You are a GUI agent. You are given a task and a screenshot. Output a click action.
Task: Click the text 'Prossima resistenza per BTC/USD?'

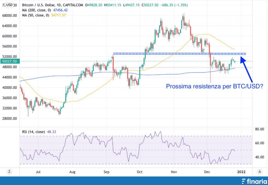tap(215, 86)
